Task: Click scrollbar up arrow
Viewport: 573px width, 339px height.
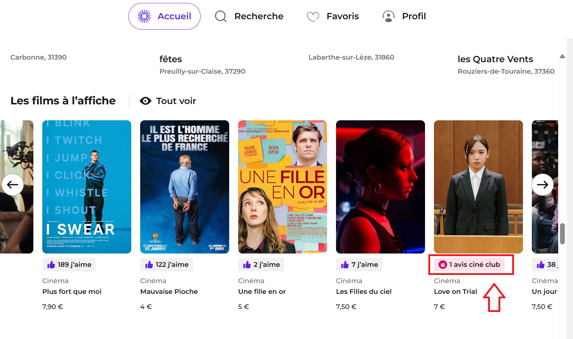Action: [562, 56]
